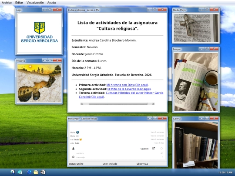Click the horizontal scrollbar thumb in Cultura religiosa
Screen dimensions: 235x176
coord(118,104)
